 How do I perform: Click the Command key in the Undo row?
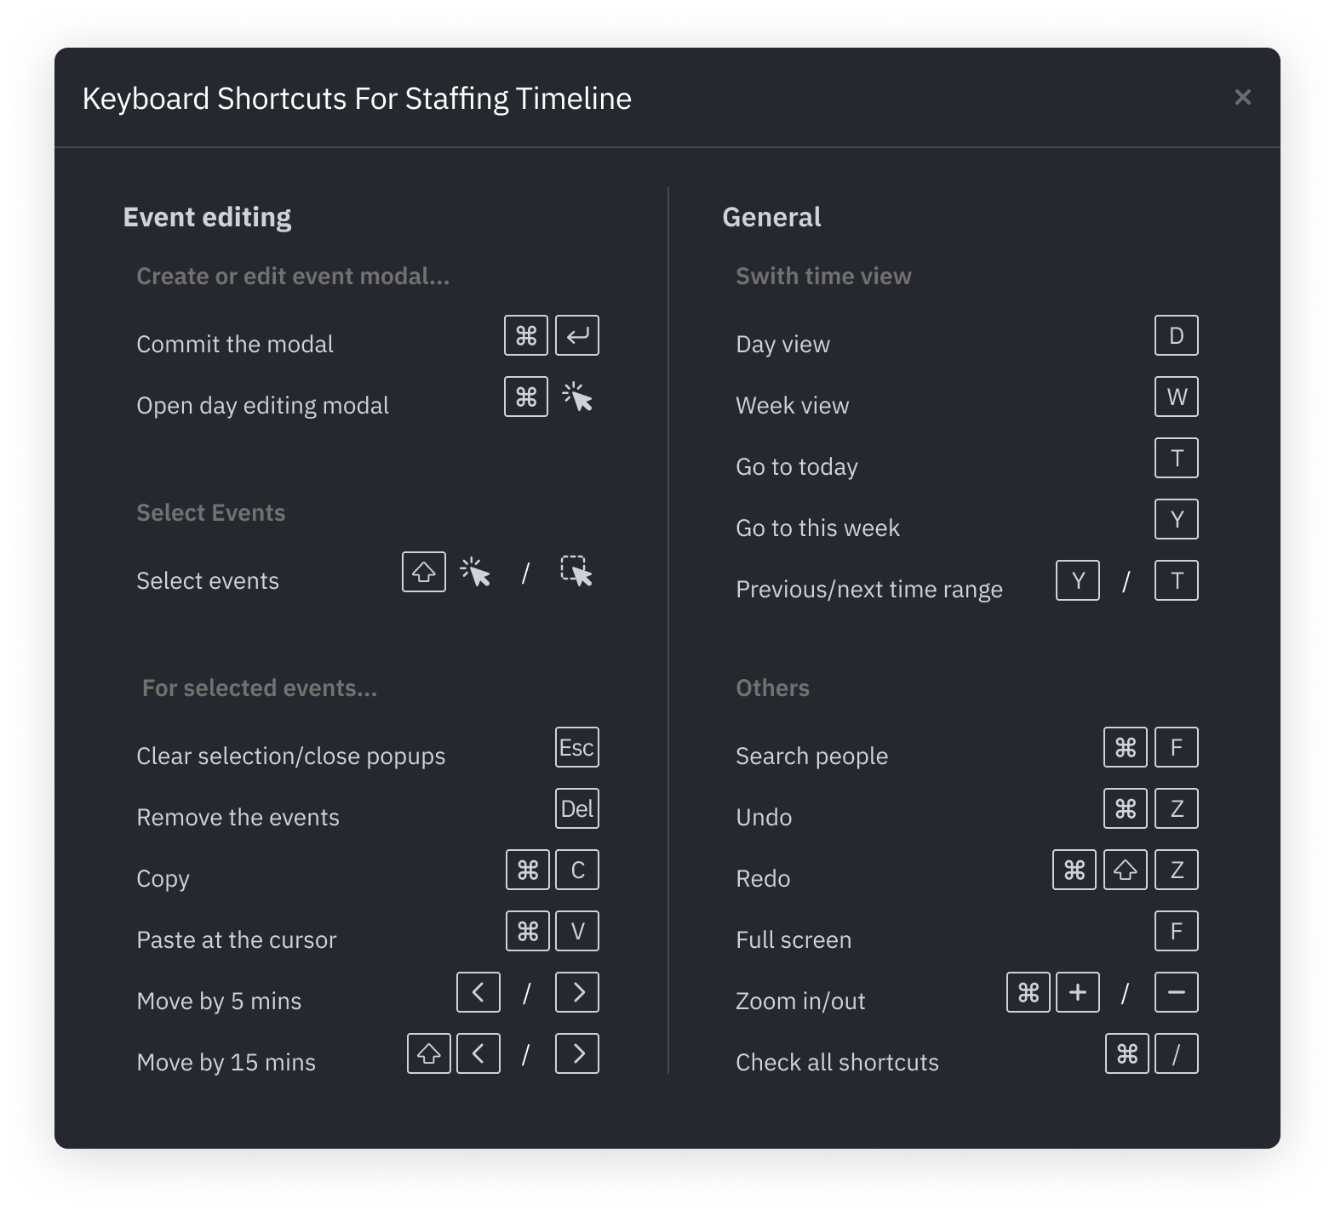pos(1126,808)
